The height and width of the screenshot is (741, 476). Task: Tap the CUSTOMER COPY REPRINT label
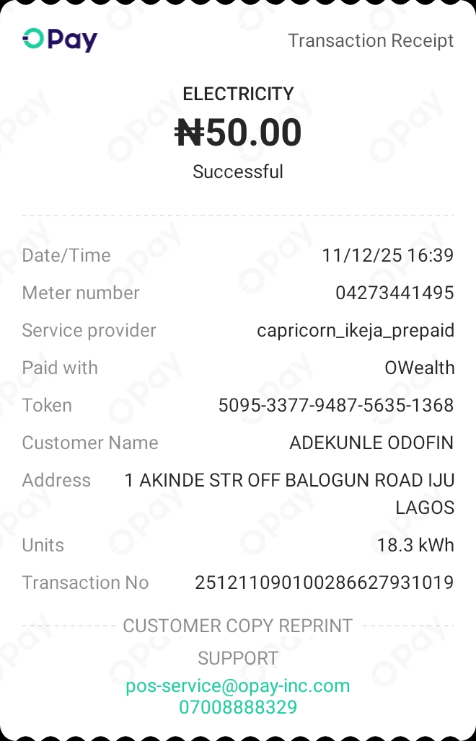click(x=238, y=626)
